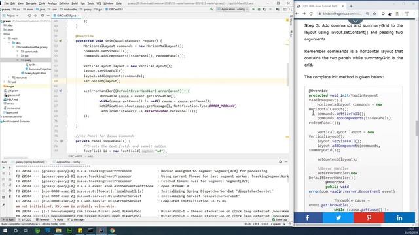Open the Build menu

click(x=75, y=3)
